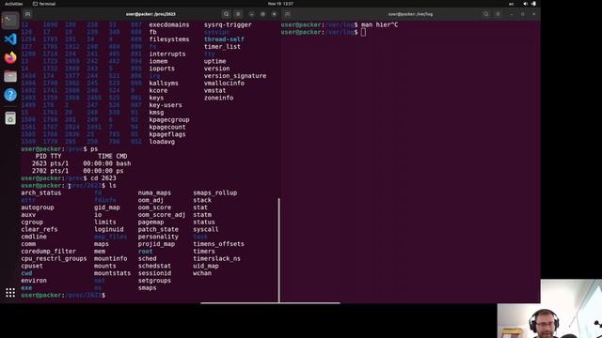
Task: Open hamburger menu of /proc/2623 terminal
Action: pyautogui.click(x=238, y=14)
